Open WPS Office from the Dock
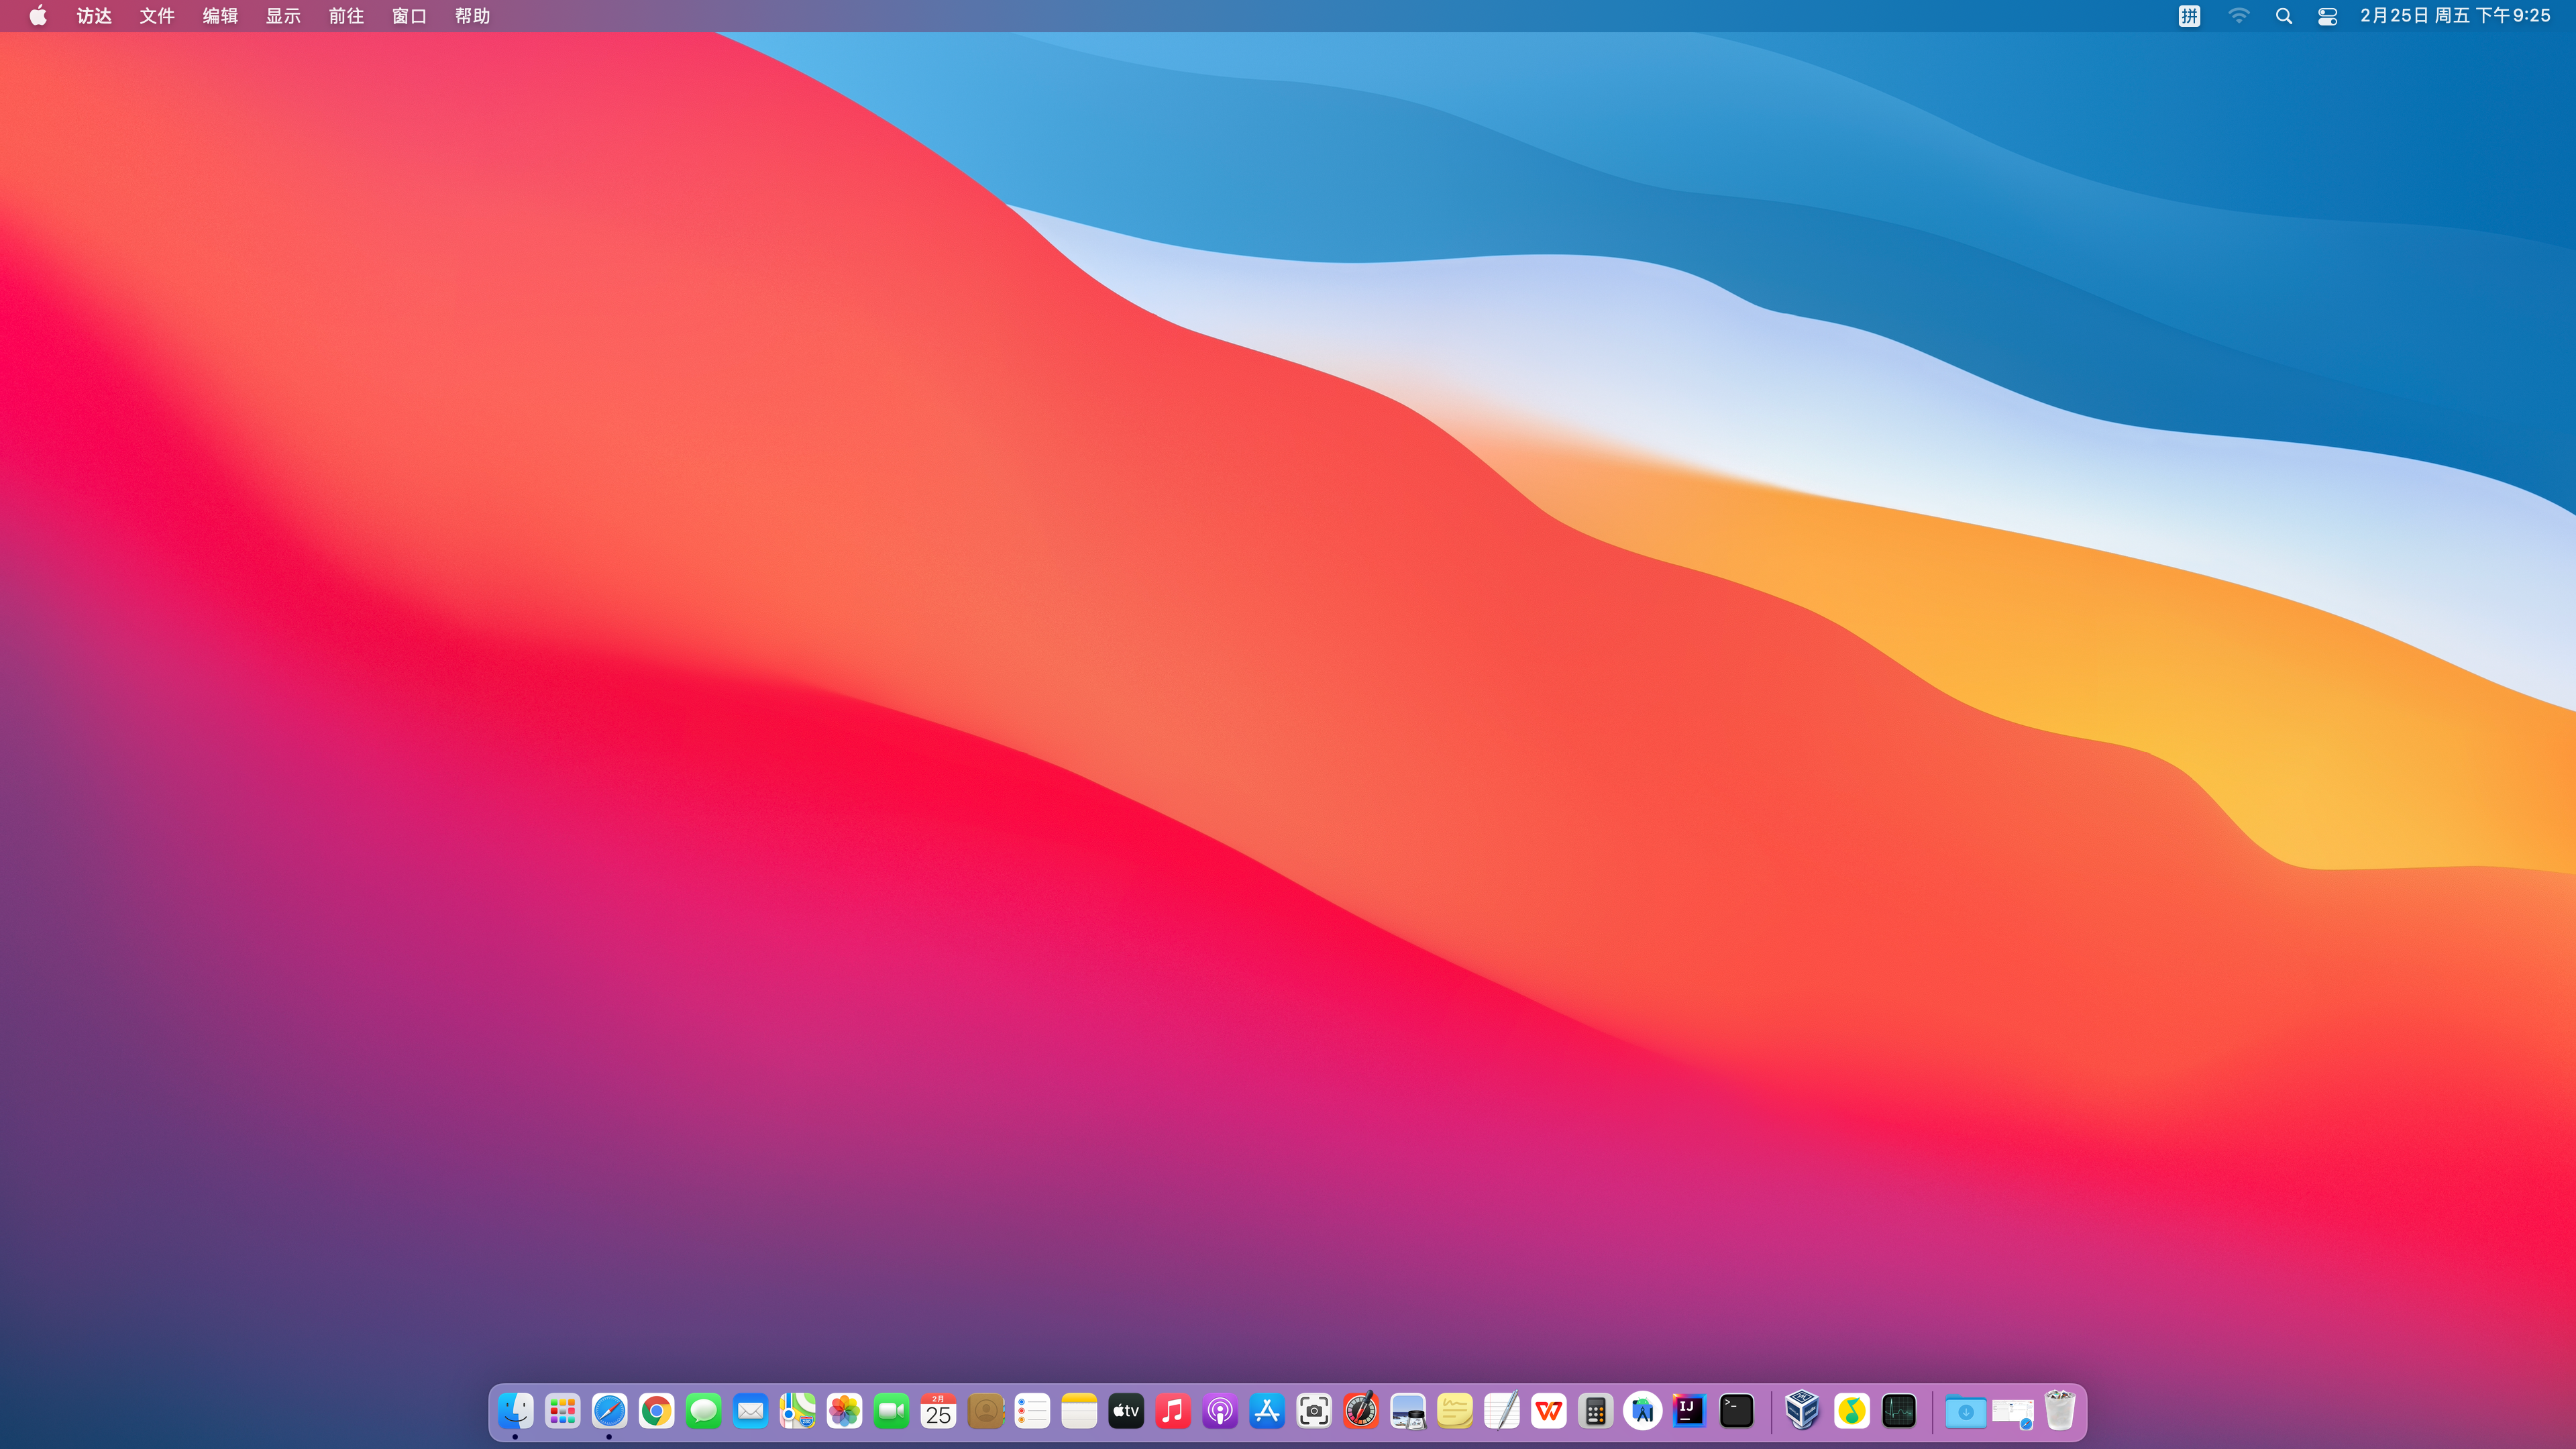 1549,1411
